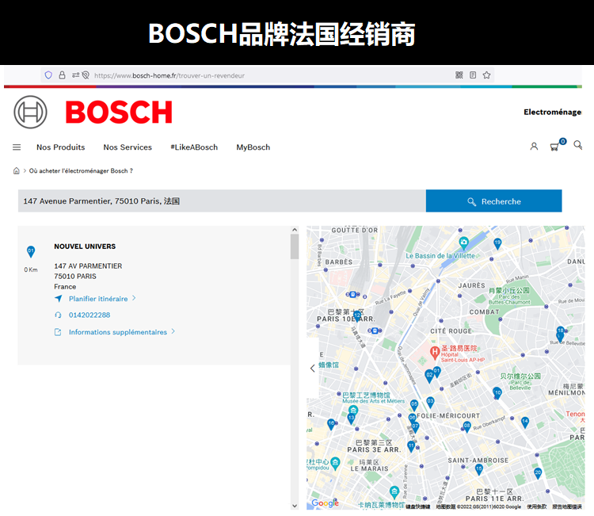The width and height of the screenshot is (594, 516).
Task: Click the NOUVEL UNIVERS dealer name
Action: (85, 247)
